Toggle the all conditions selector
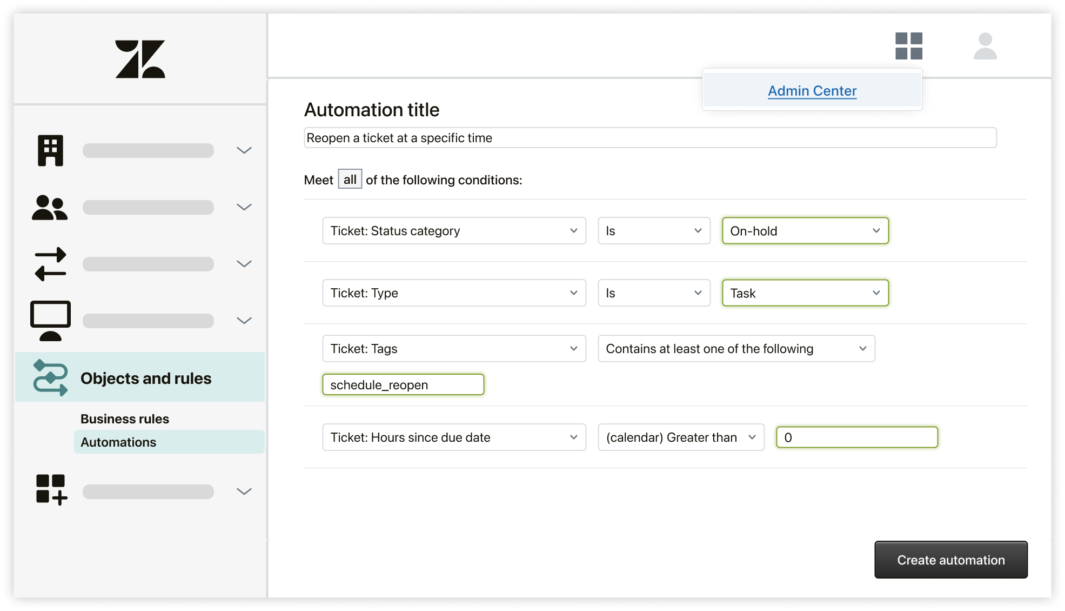Viewport: 1065px width, 611px height. 350,180
